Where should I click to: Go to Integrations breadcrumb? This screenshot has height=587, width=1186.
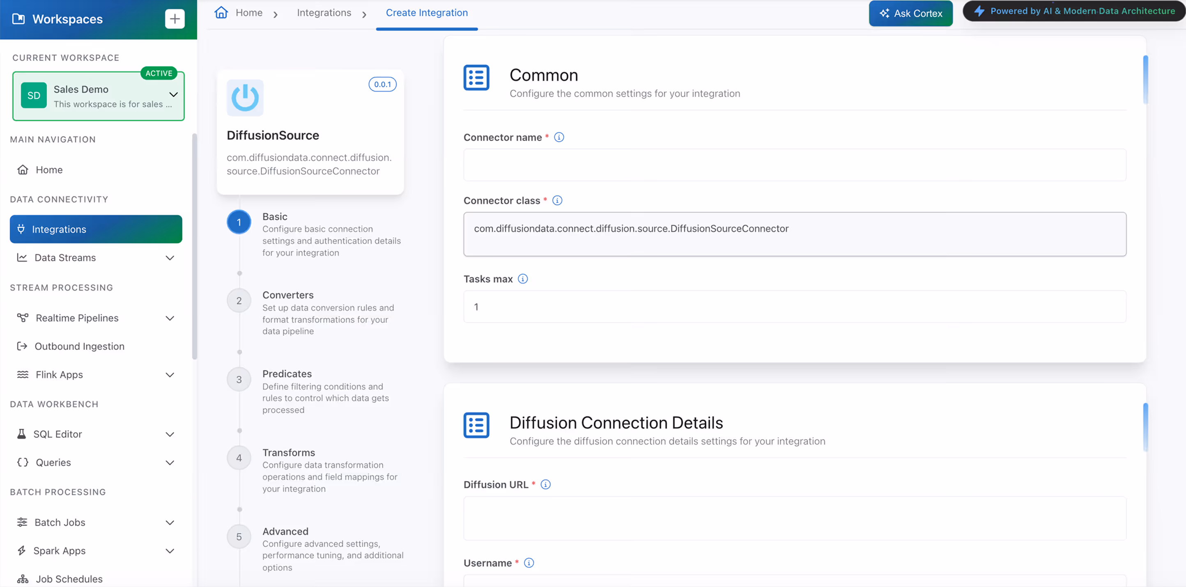click(324, 12)
